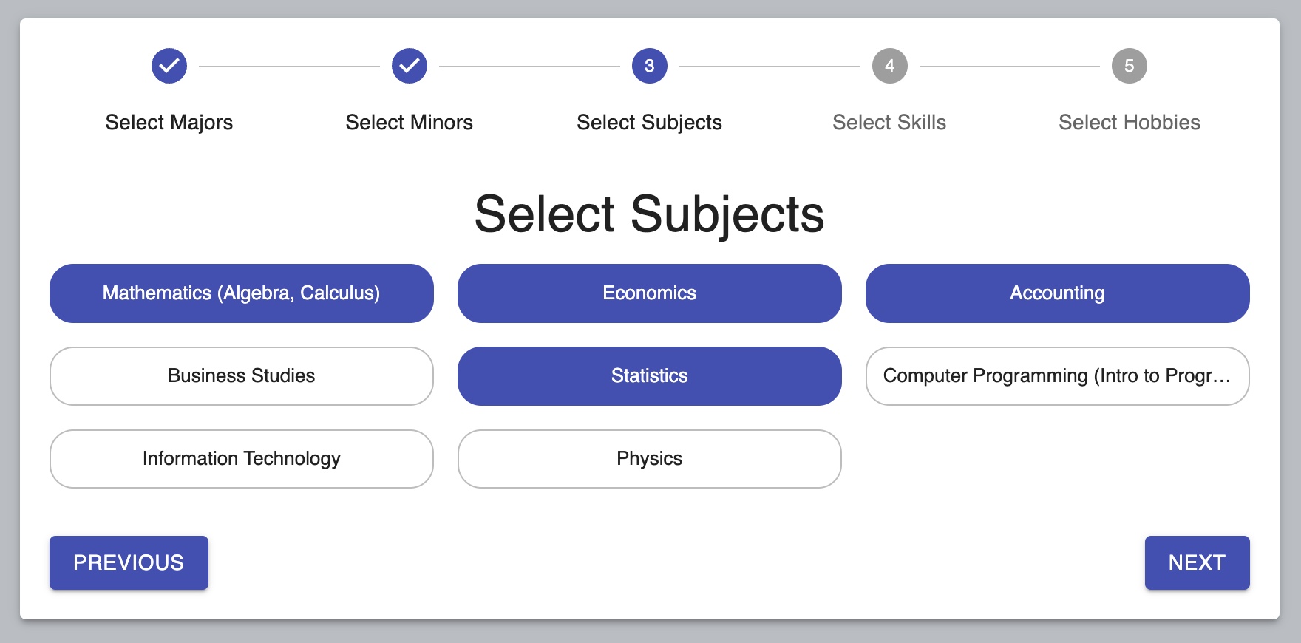Click the Select Majors checkmark step icon
The width and height of the screenshot is (1301, 643).
coord(169,67)
